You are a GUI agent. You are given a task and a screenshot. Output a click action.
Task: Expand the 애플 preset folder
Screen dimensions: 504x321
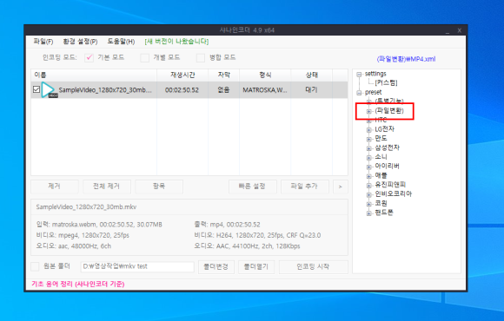coord(369,177)
